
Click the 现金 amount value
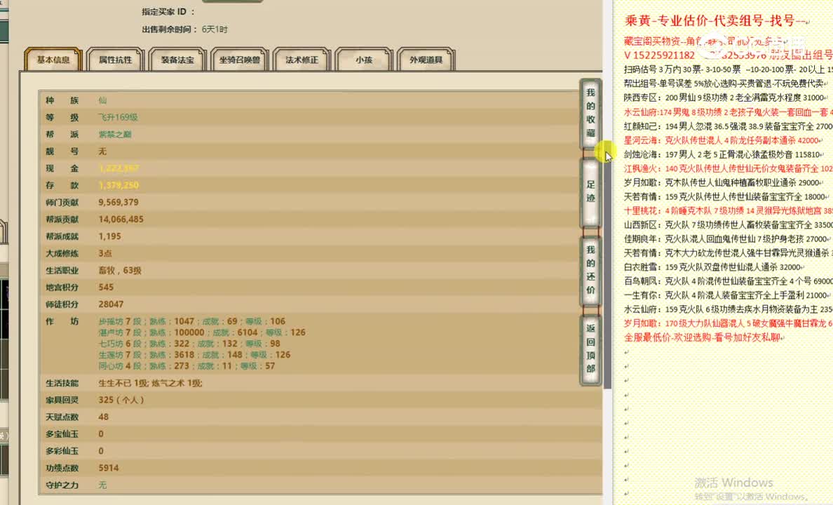[x=118, y=168]
